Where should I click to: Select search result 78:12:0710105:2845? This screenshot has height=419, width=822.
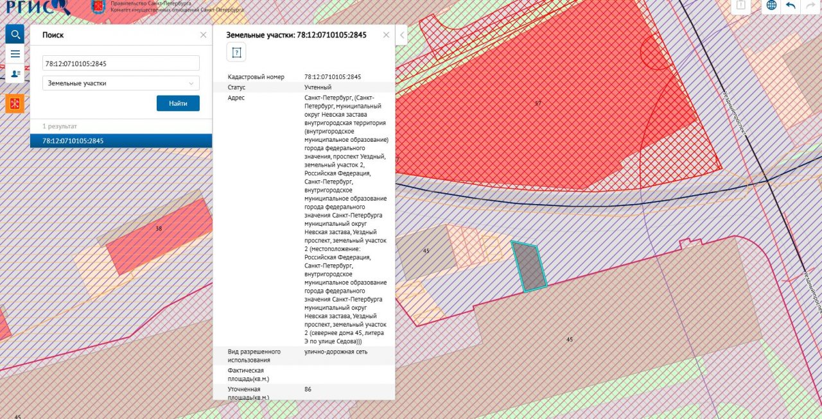pyautogui.click(x=121, y=141)
